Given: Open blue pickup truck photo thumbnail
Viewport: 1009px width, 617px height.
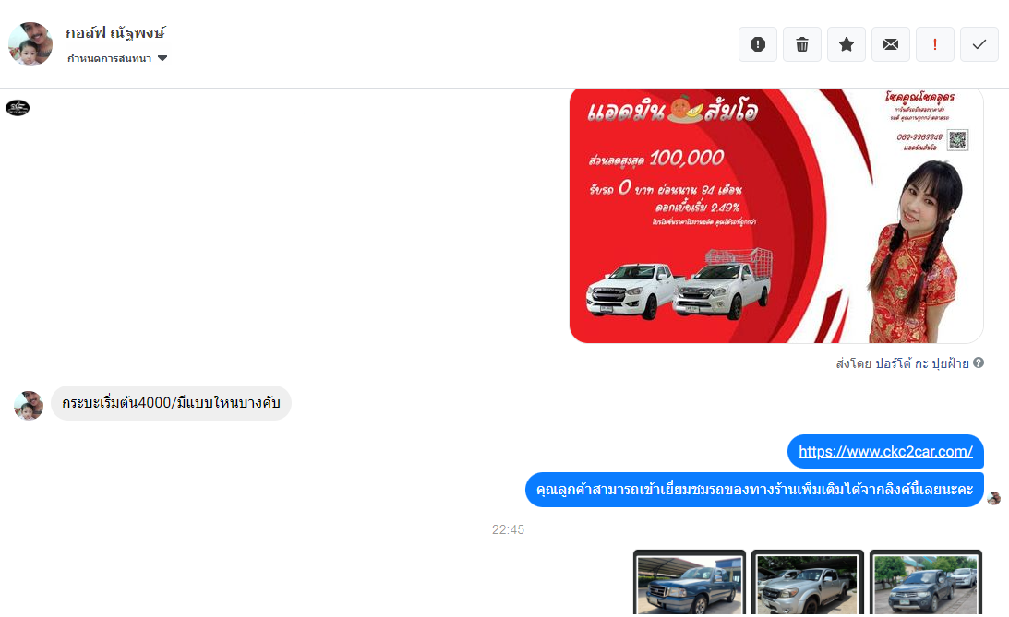Looking at the screenshot, I should pos(690,584).
